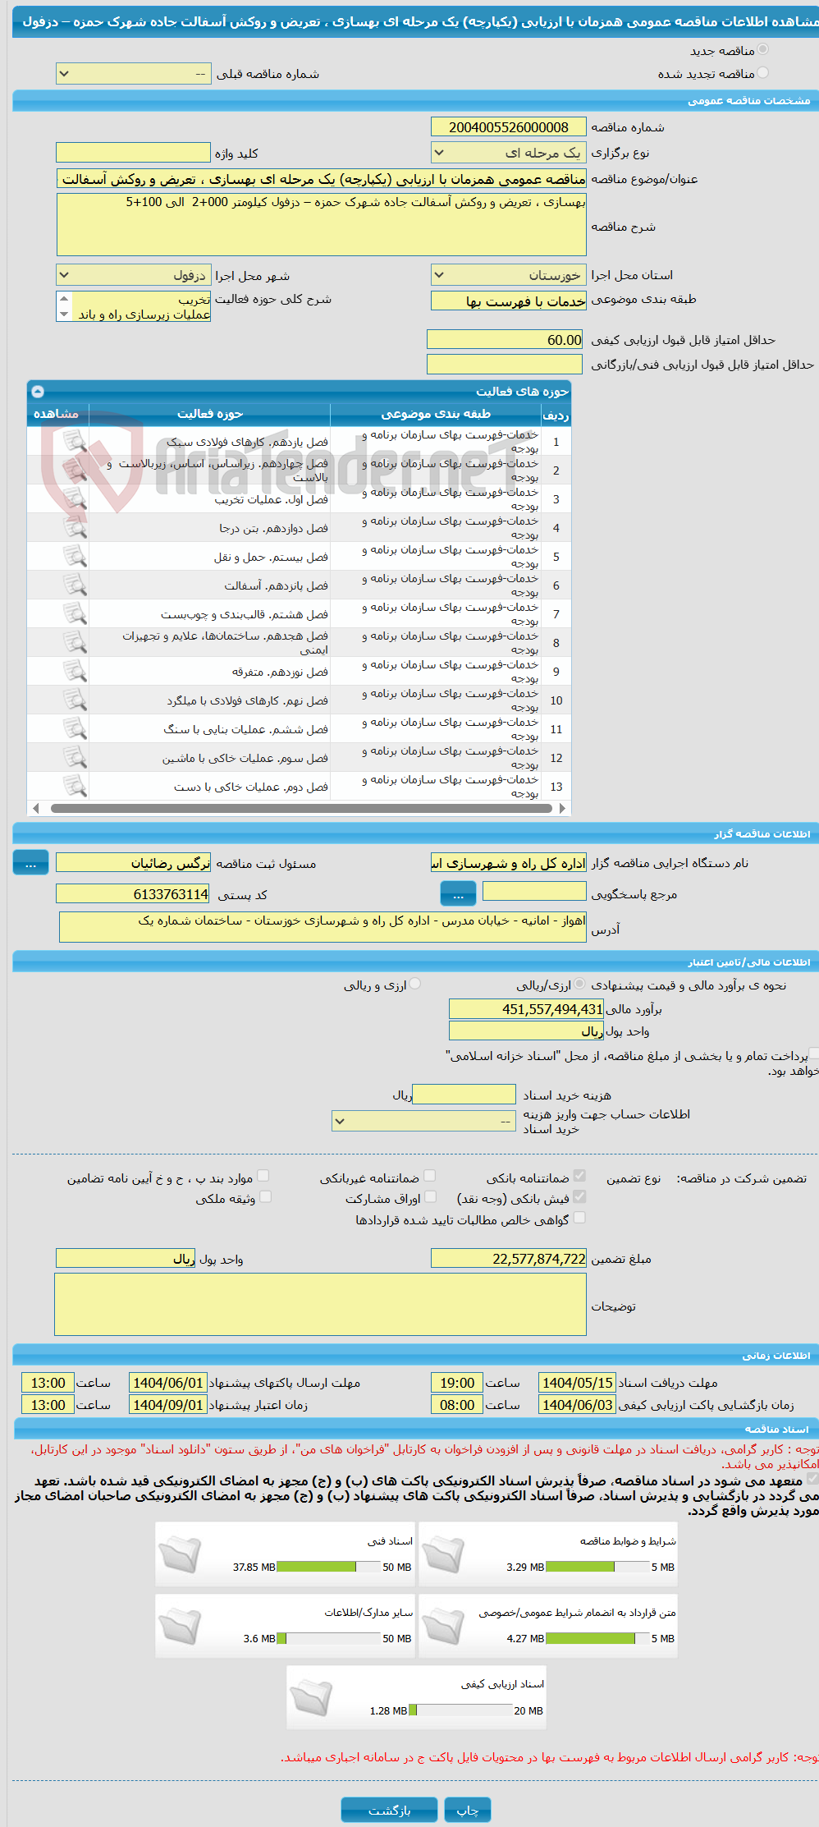The width and height of the screenshot is (819, 1827).
Task: Open the متن قرارداد folder icon
Action: 443,1627
